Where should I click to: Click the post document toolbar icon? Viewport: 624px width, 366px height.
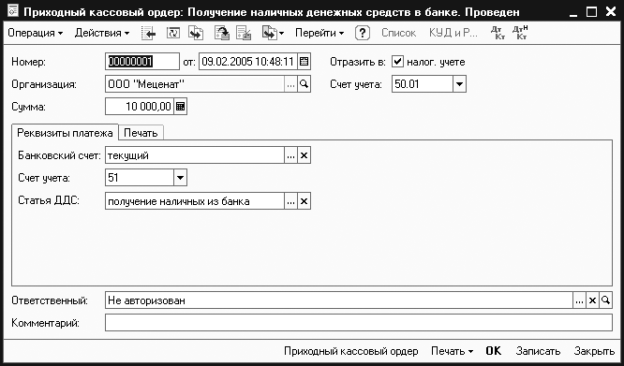click(222, 34)
